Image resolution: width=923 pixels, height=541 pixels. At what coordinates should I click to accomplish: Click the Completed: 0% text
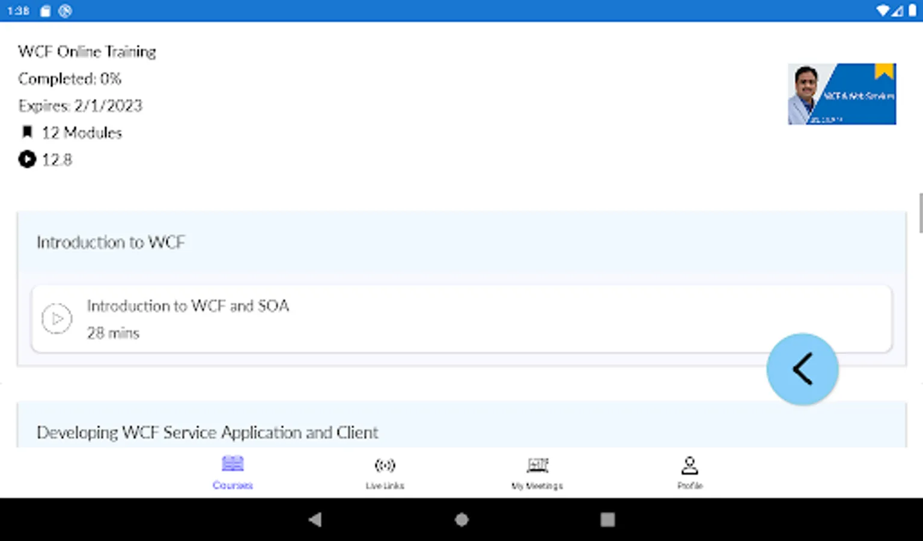[x=70, y=79]
